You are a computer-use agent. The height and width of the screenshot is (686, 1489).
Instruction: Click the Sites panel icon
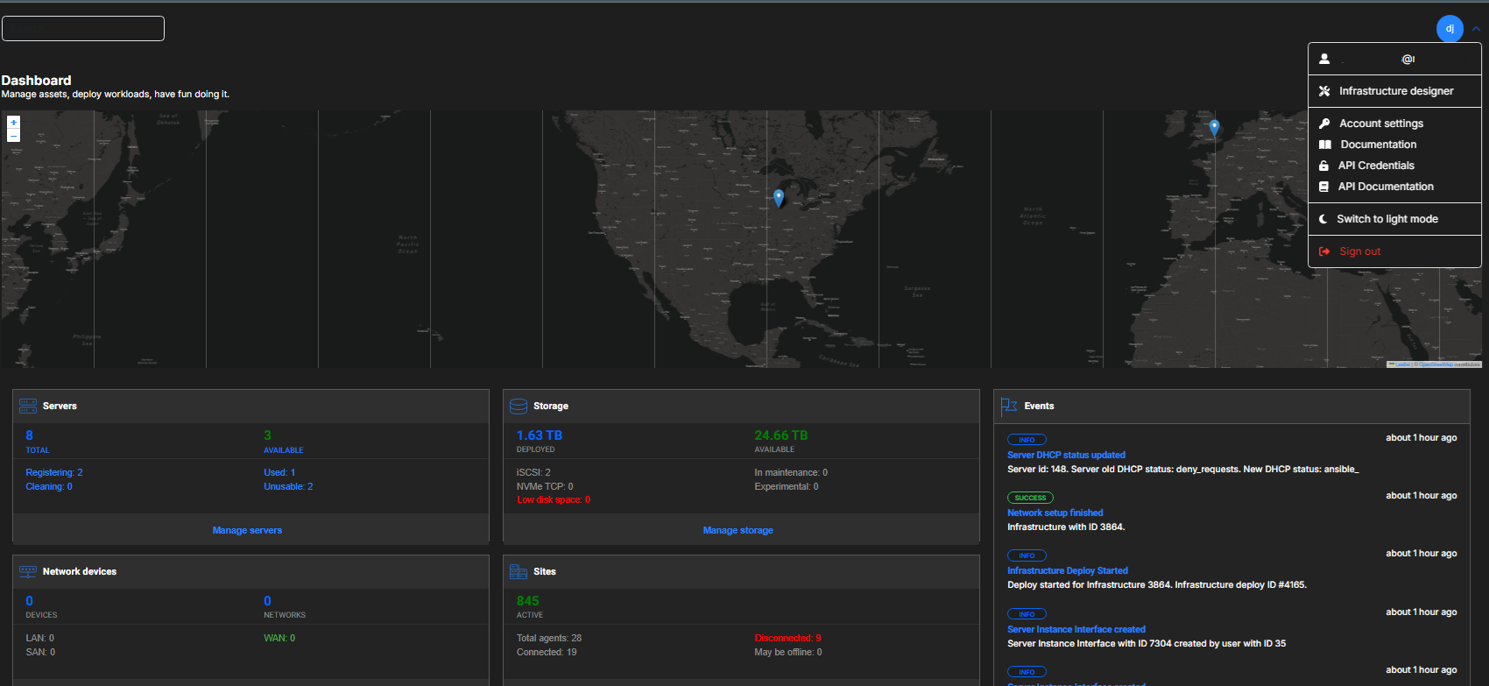[519, 571]
